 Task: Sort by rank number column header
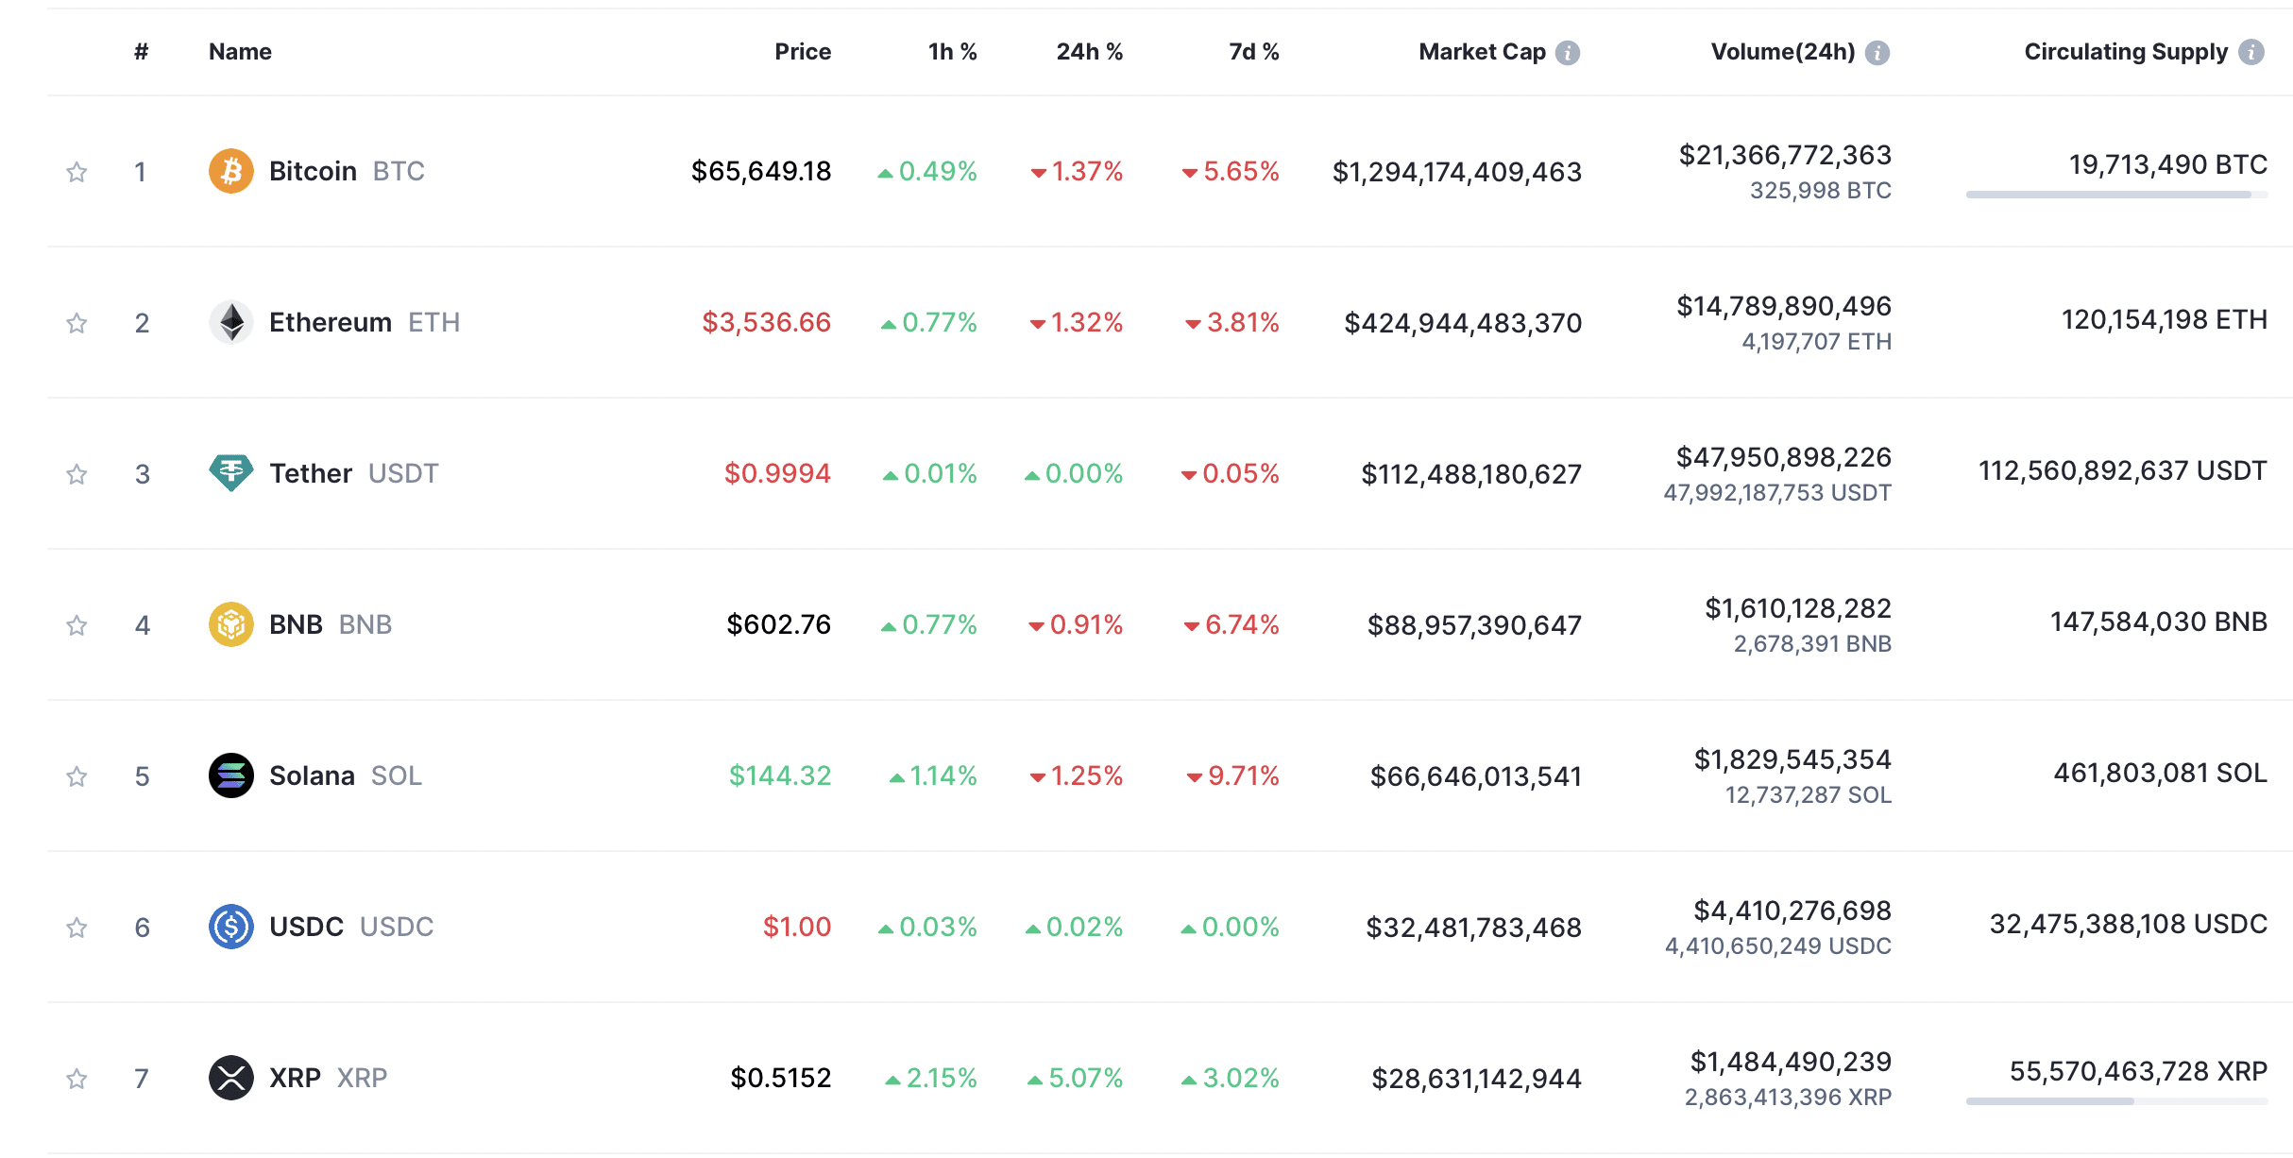(x=141, y=52)
